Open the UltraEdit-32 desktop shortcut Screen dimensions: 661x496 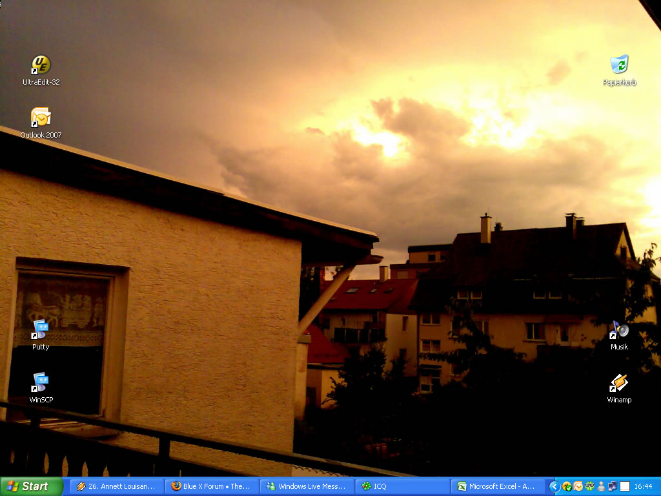(41, 65)
